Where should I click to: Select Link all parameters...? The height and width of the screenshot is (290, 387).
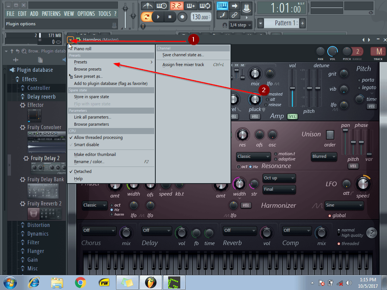(111, 117)
